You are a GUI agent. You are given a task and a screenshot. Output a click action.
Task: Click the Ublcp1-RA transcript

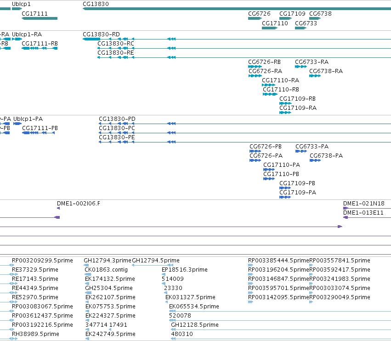(17, 39)
